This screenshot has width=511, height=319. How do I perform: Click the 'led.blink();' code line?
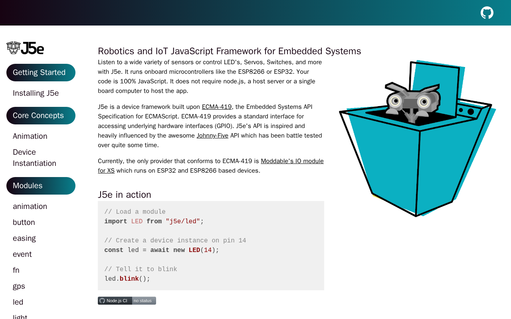point(127,279)
